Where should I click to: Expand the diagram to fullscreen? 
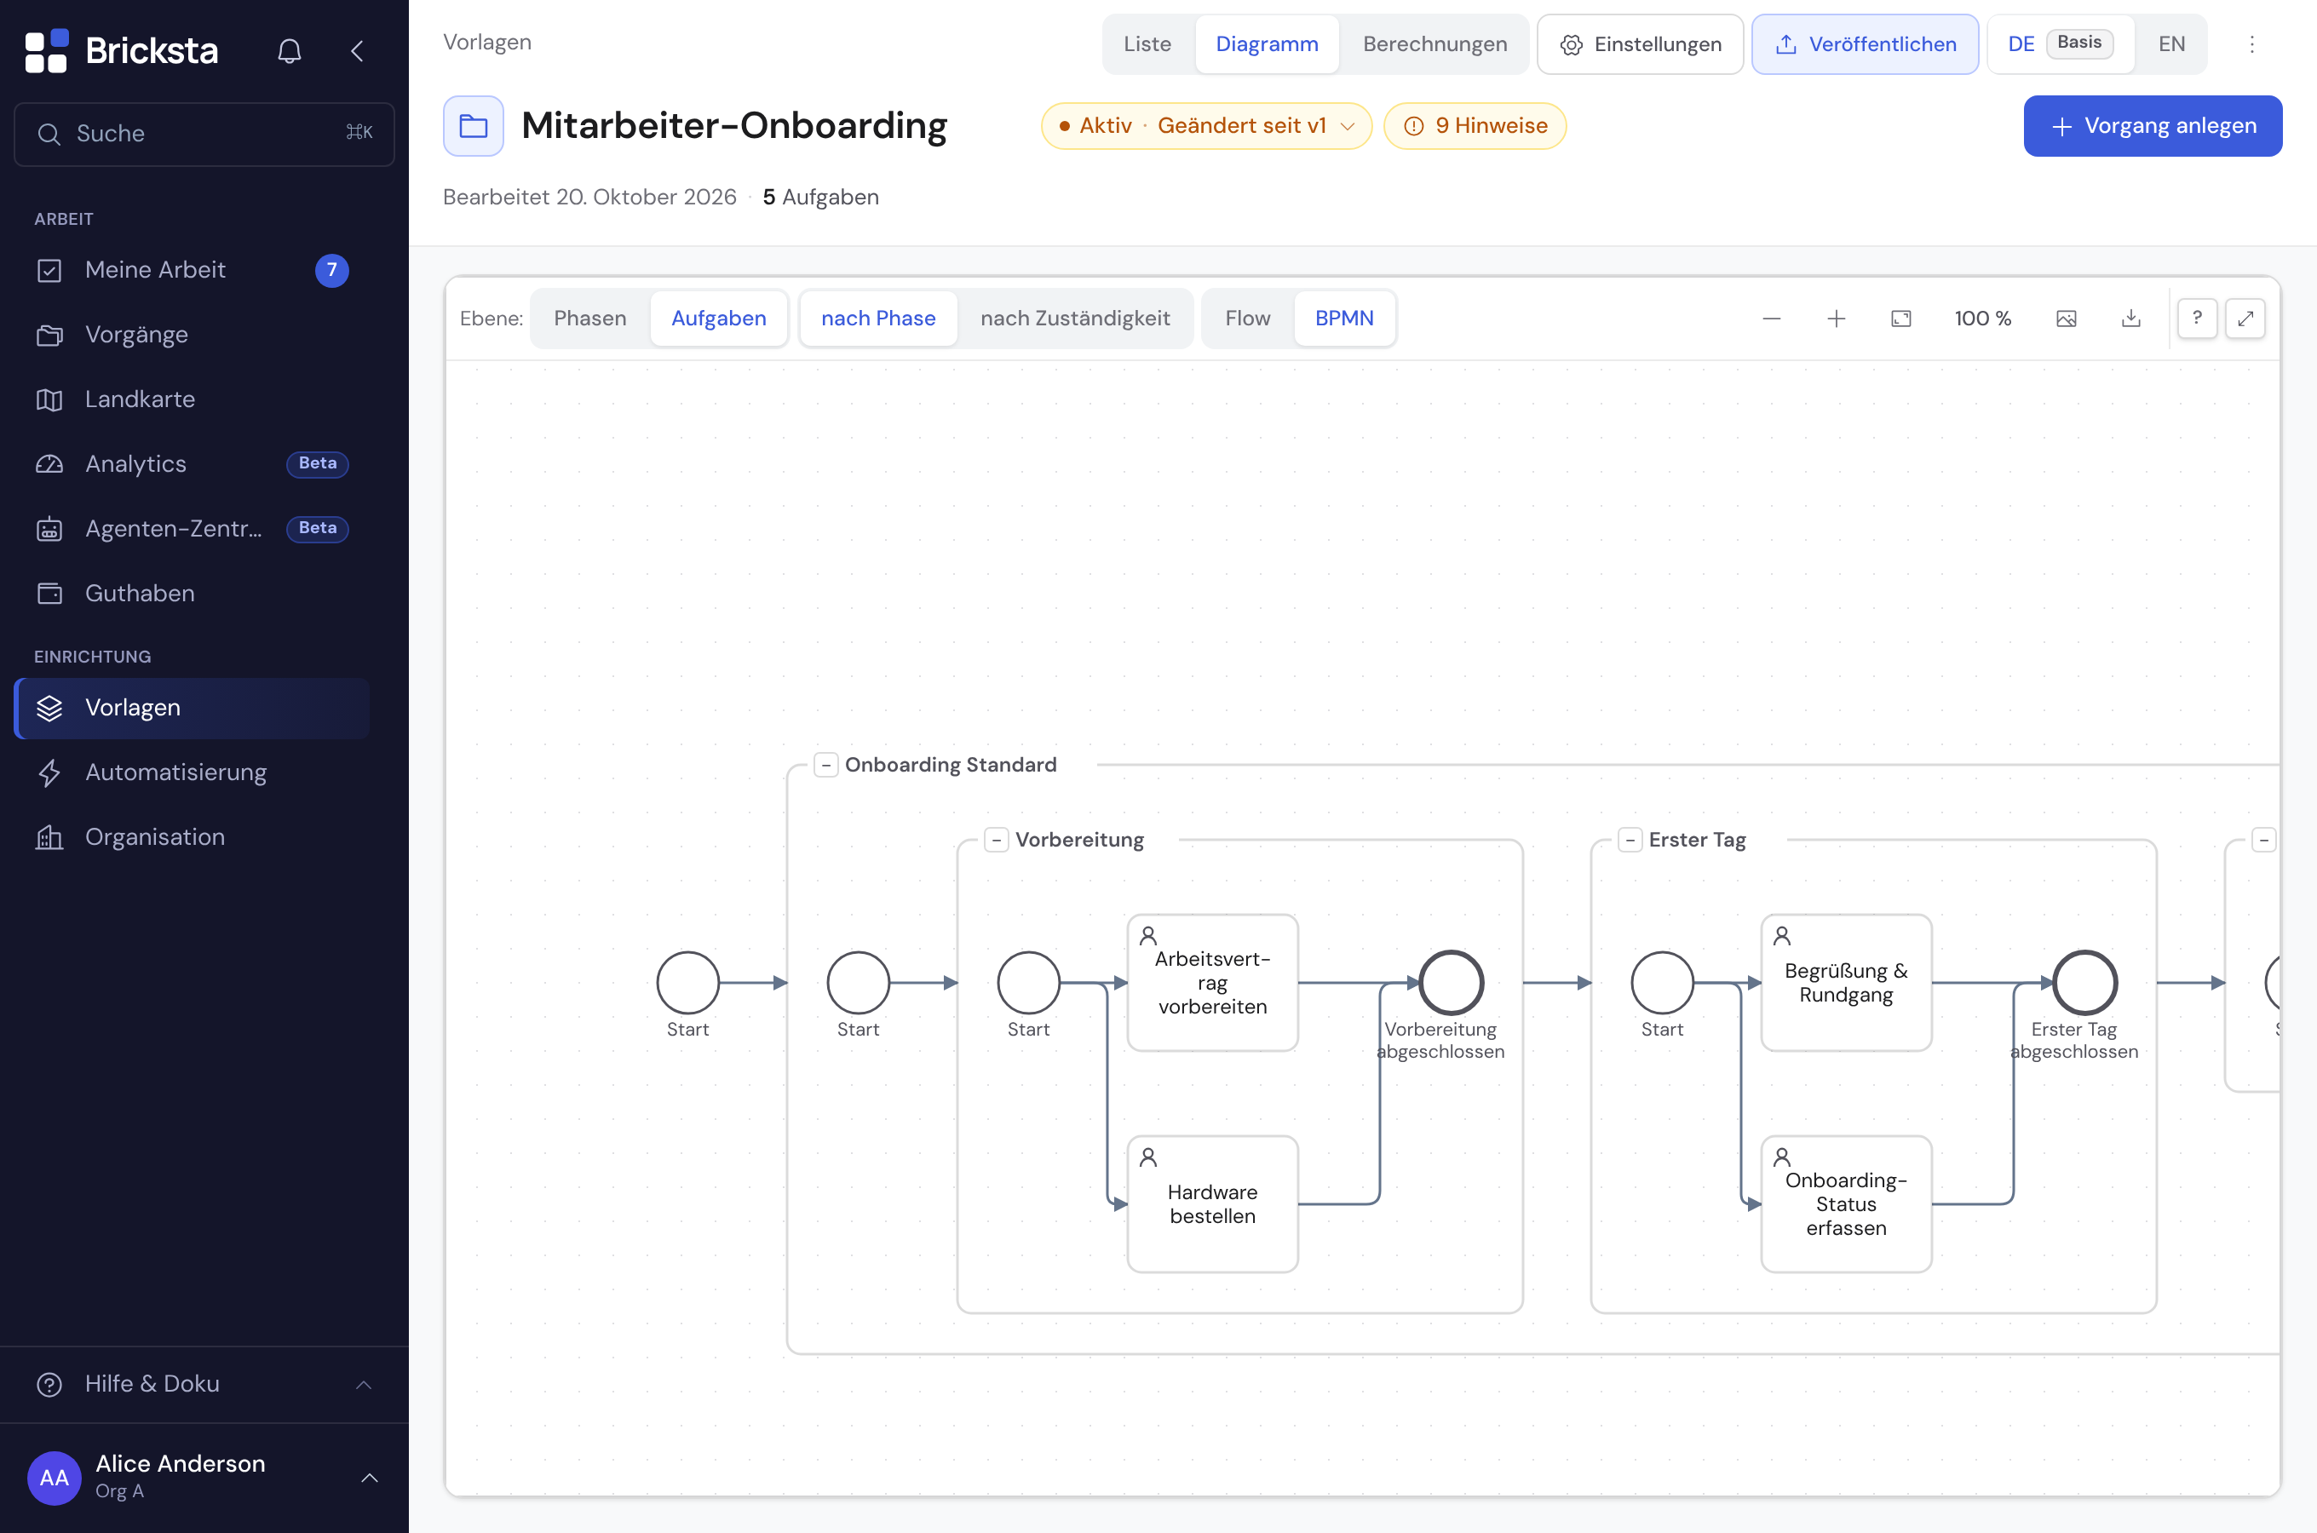(x=2245, y=319)
